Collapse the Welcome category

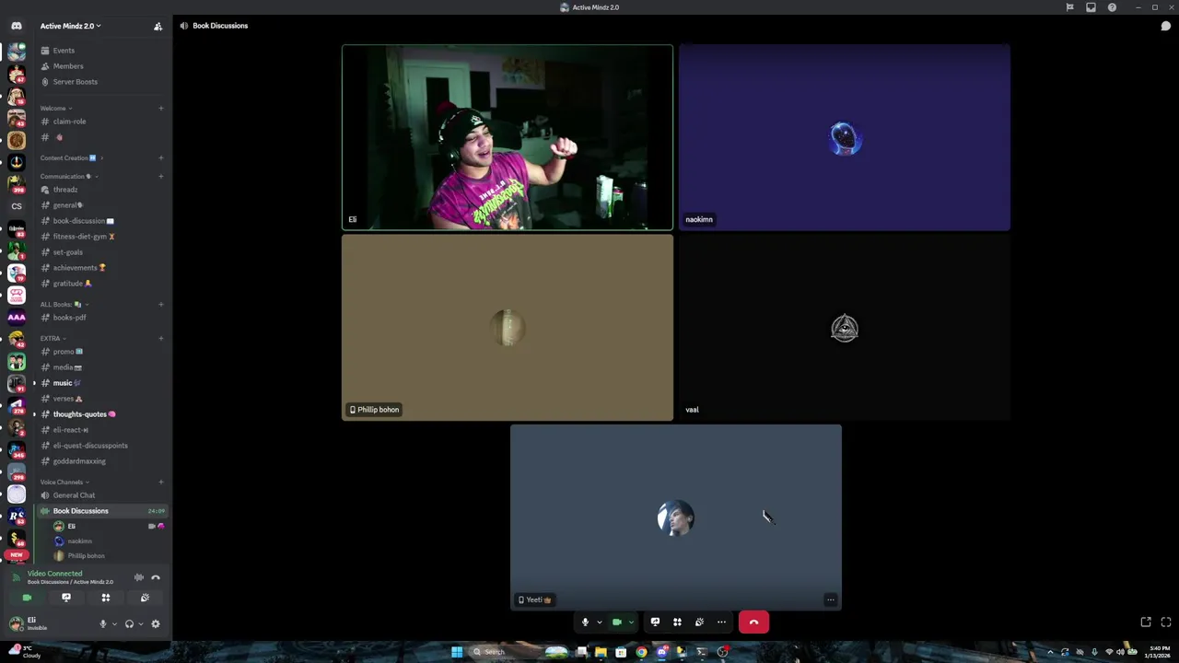click(55, 109)
